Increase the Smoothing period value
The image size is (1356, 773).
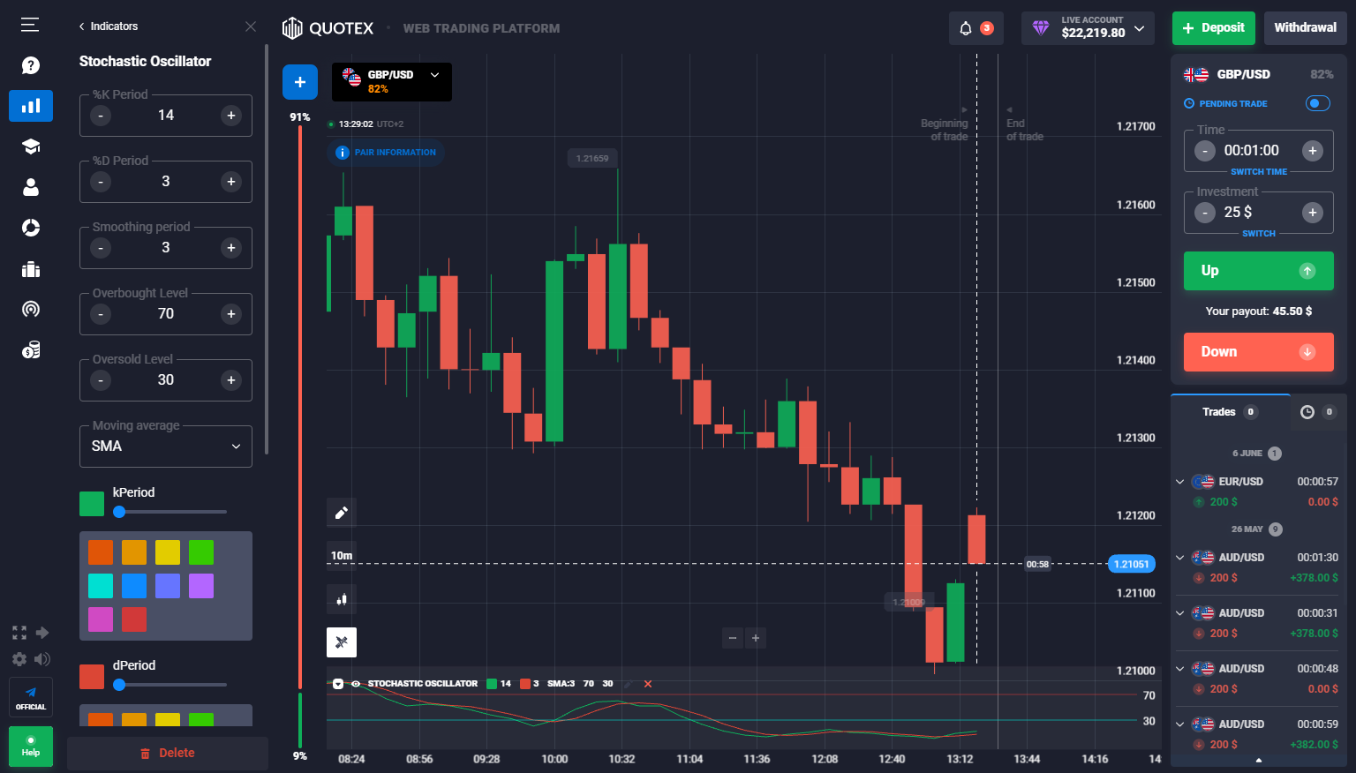(x=231, y=248)
